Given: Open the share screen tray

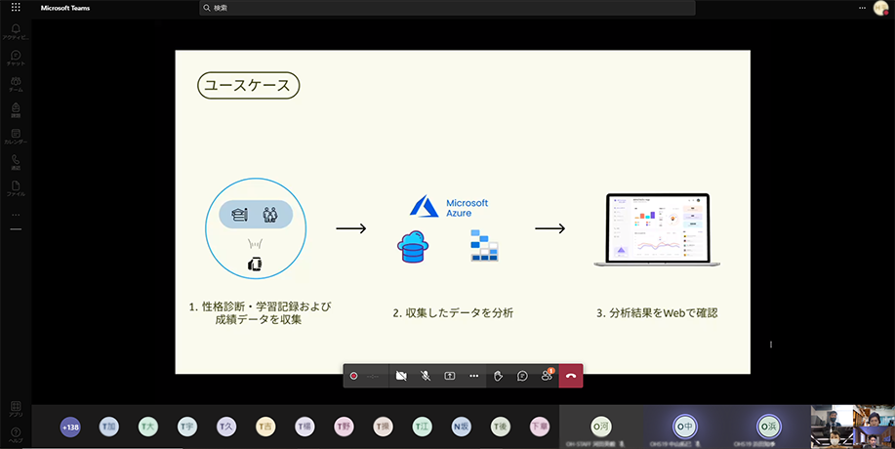Looking at the screenshot, I should click(x=450, y=376).
